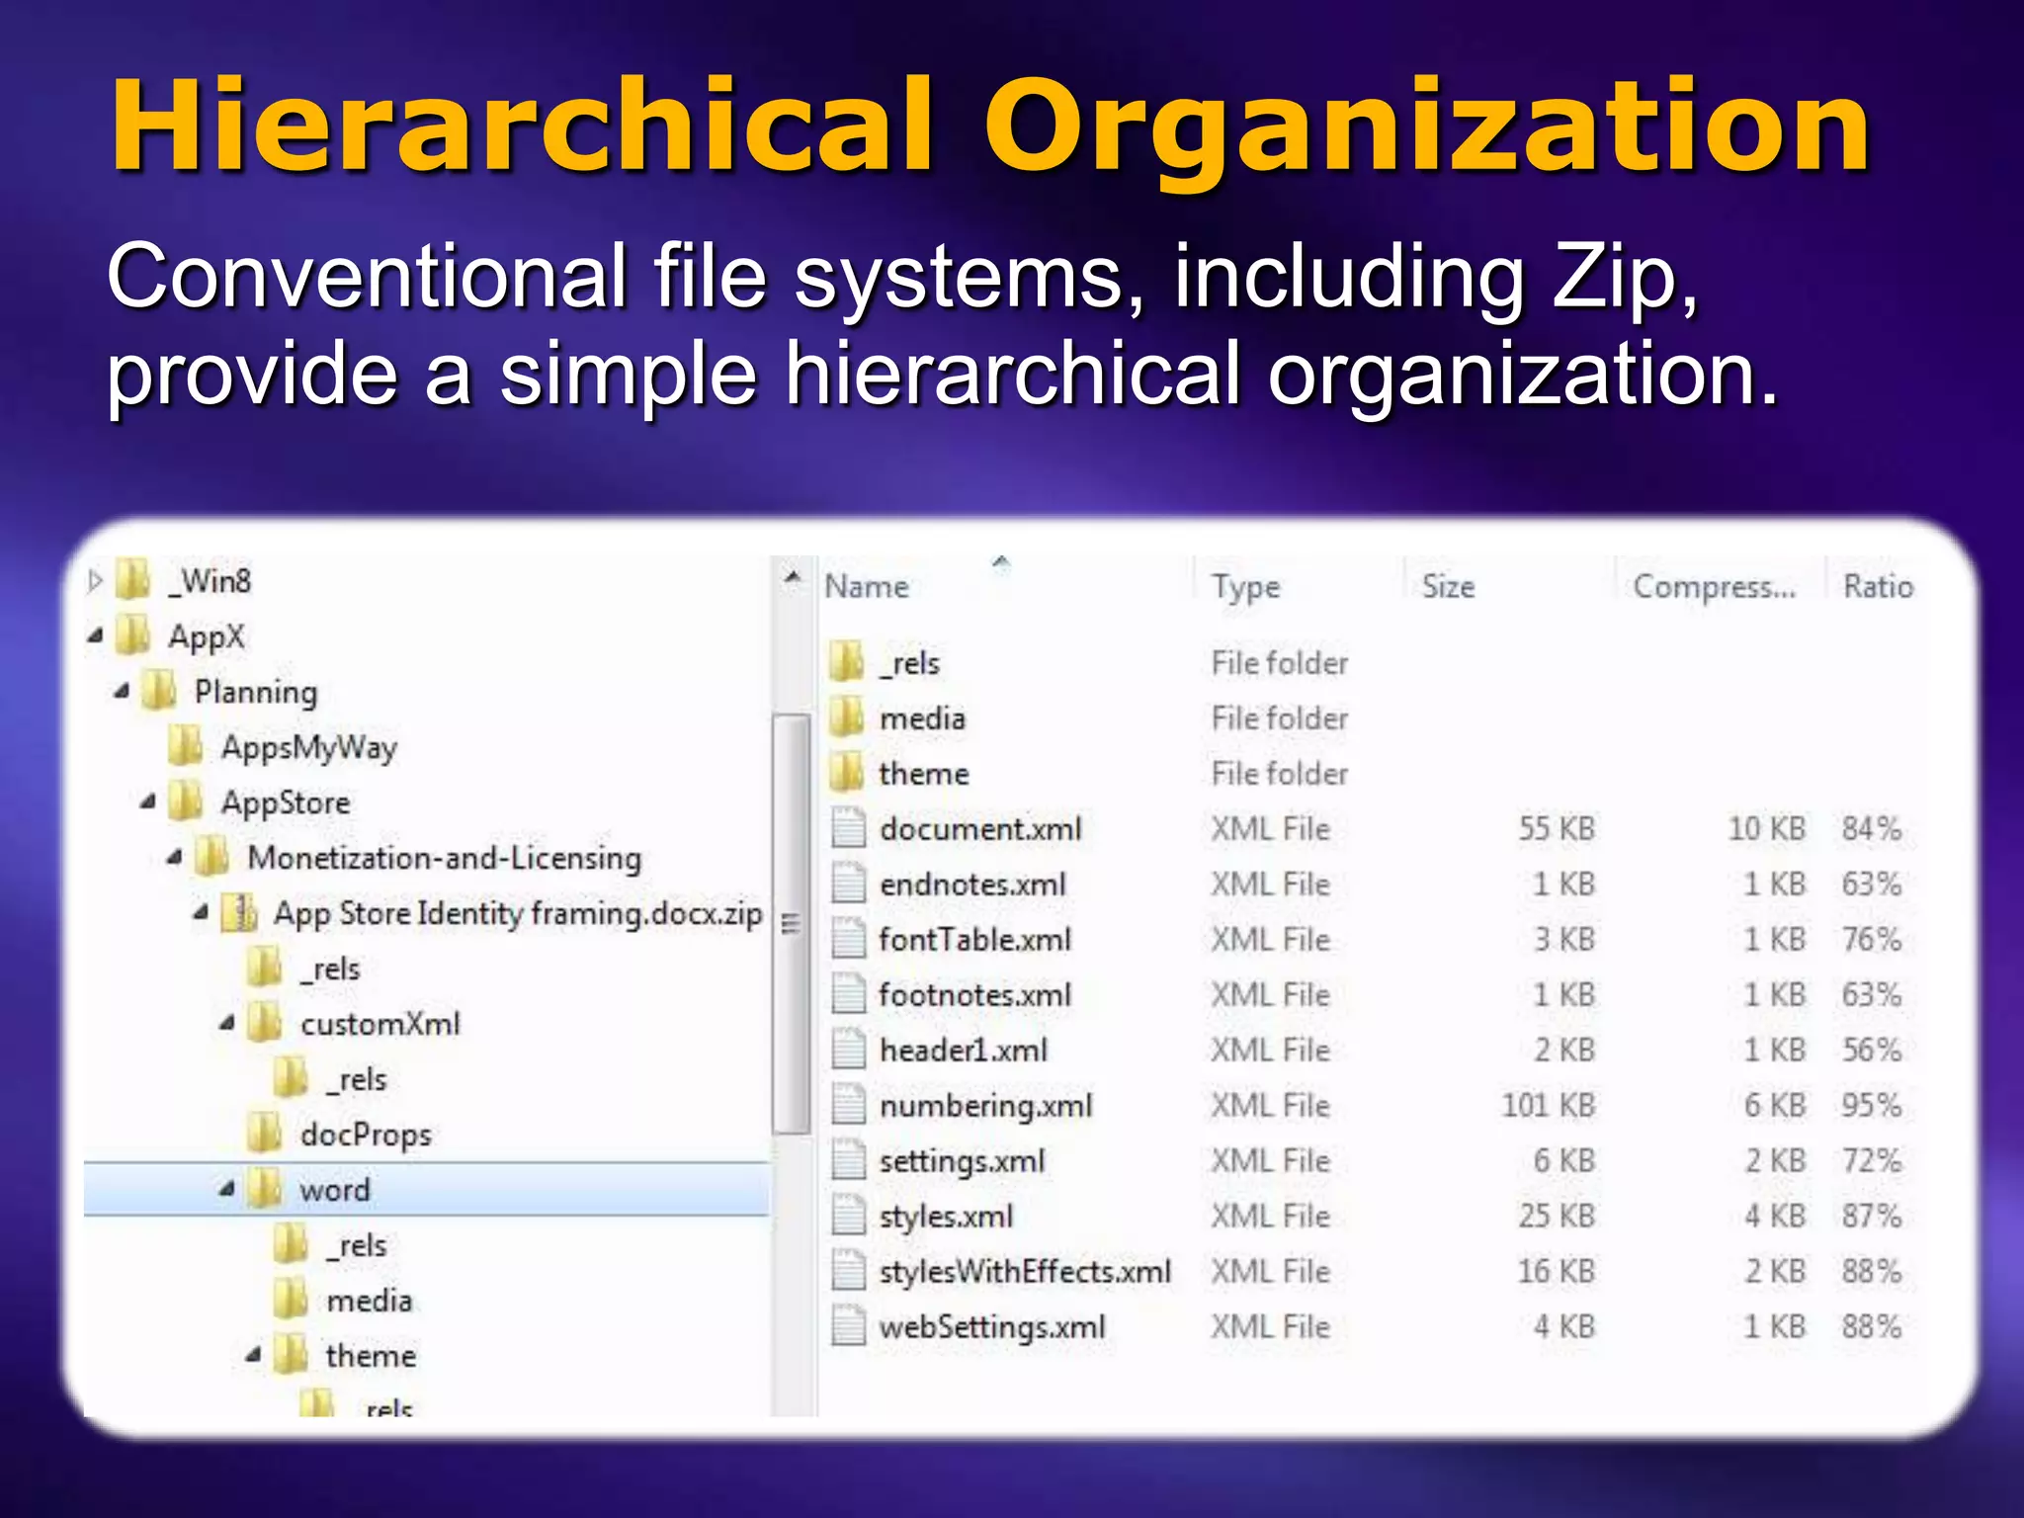Select the zip archive icon for docx.zip
This screenshot has height=1518, width=2024.
pos(239,912)
